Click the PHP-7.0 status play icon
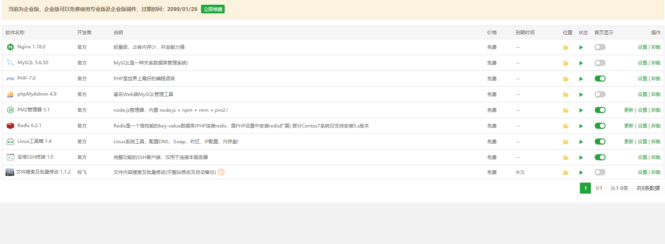The image size is (665, 244). 581,79
